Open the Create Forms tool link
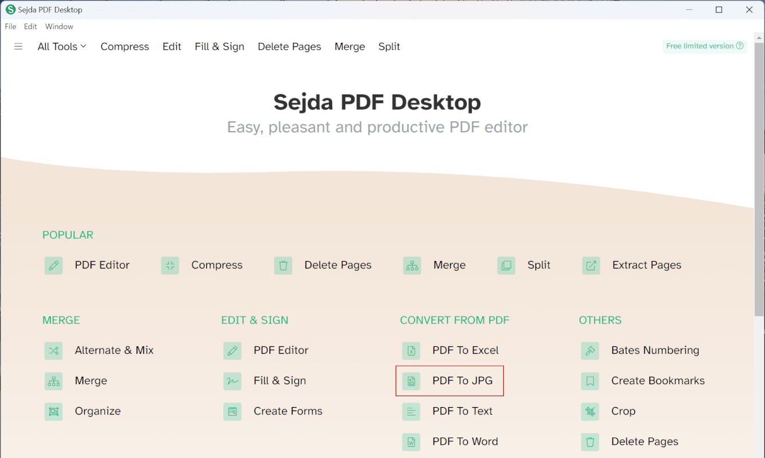 click(288, 411)
